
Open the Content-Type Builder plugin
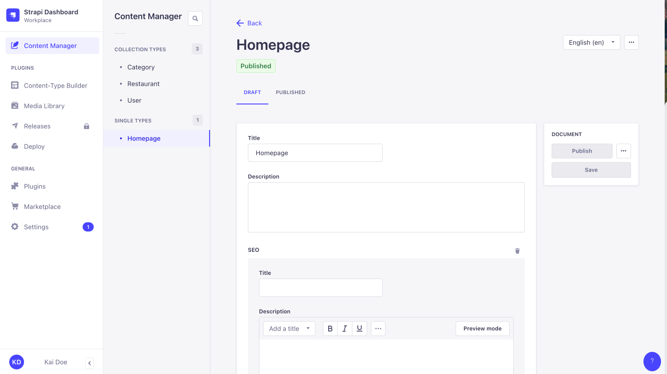(x=55, y=85)
